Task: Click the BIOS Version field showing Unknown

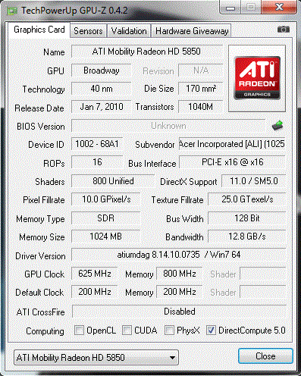Action: [x=168, y=126]
